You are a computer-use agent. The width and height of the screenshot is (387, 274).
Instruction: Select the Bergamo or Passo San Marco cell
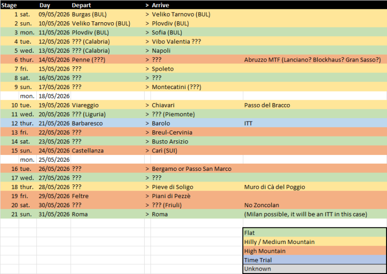(192, 168)
